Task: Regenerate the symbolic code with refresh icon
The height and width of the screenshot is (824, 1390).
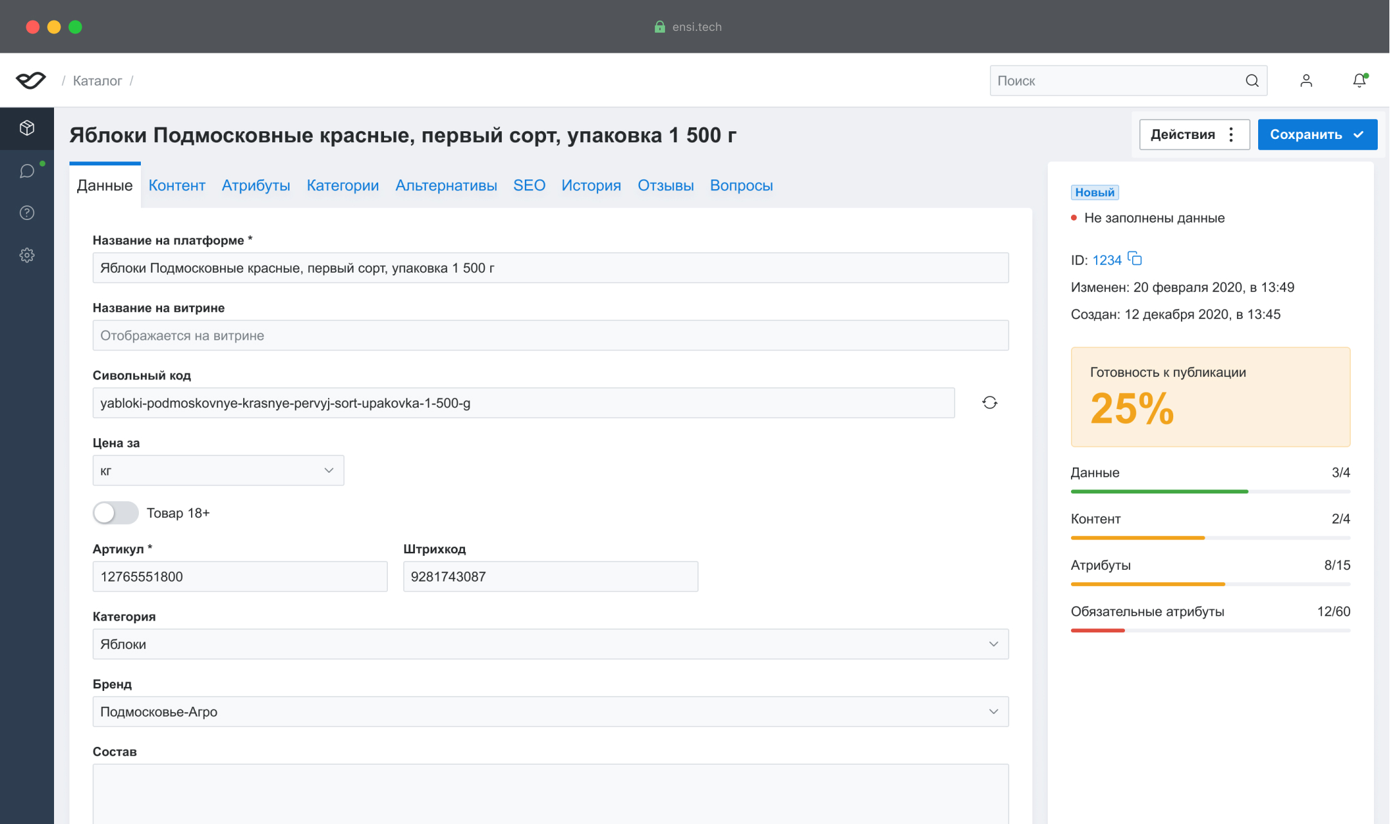Action: 989,403
